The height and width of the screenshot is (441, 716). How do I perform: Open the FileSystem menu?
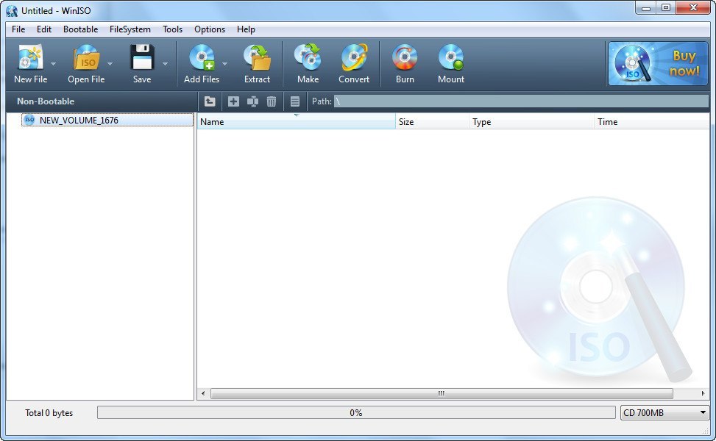click(x=130, y=29)
